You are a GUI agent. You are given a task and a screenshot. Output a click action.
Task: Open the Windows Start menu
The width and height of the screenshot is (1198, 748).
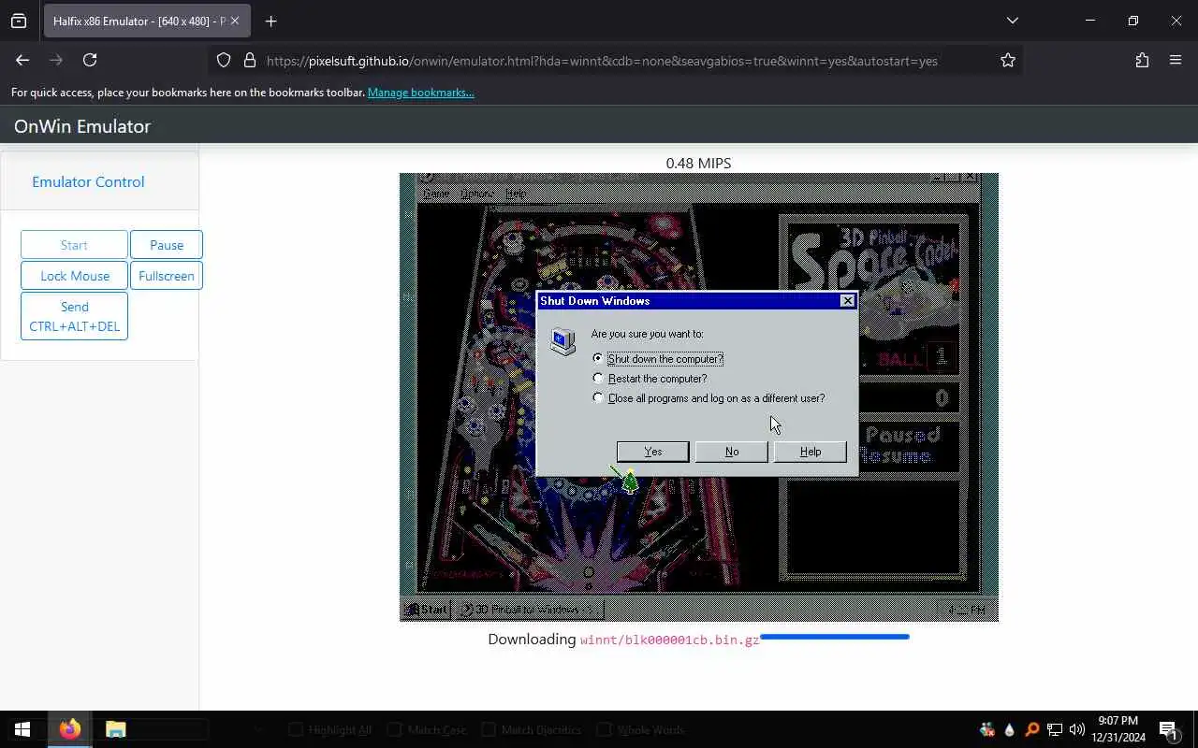click(x=22, y=729)
